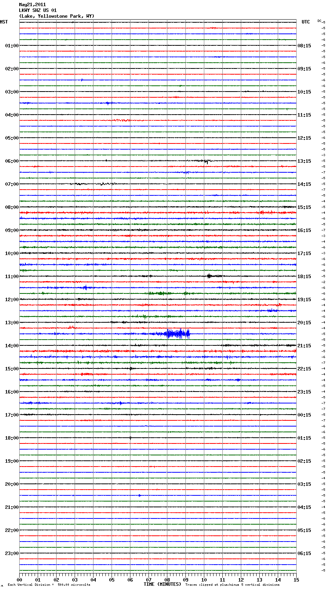Select the 14:00 MST time label
Viewport: 327px width, 590px height.
(12, 346)
